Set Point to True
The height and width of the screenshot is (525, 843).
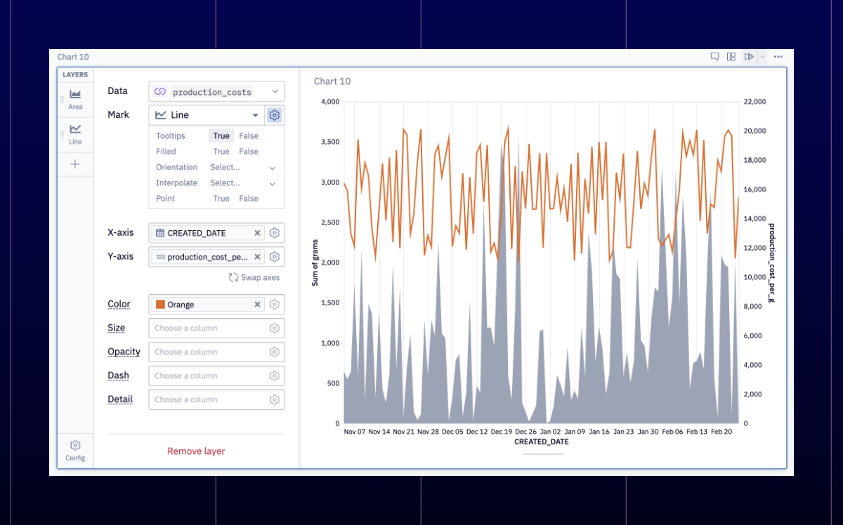[221, 199]
